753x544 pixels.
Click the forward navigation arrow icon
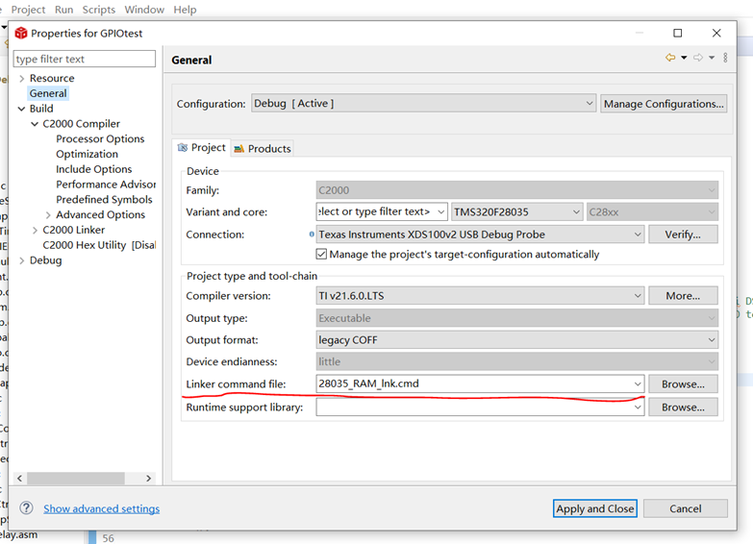[698, 59]
